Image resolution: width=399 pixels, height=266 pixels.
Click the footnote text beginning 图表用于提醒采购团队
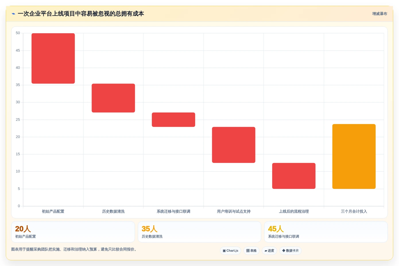[x=74, y=249]
